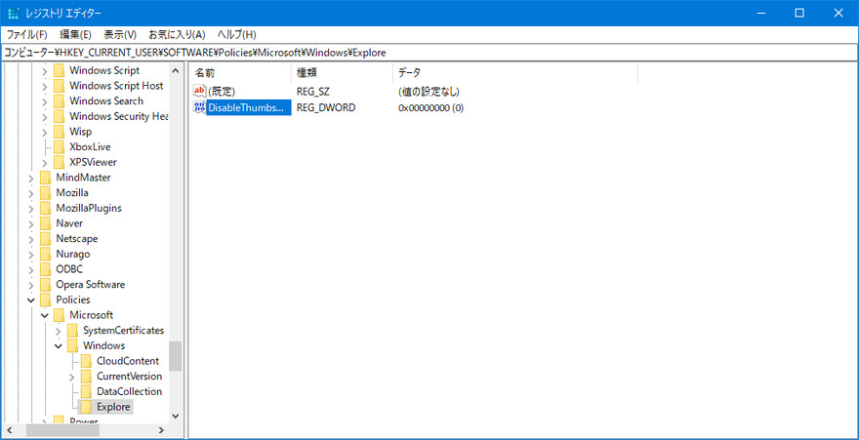Sort by the 名前 column header
The image size is (859, 440).
239,73
